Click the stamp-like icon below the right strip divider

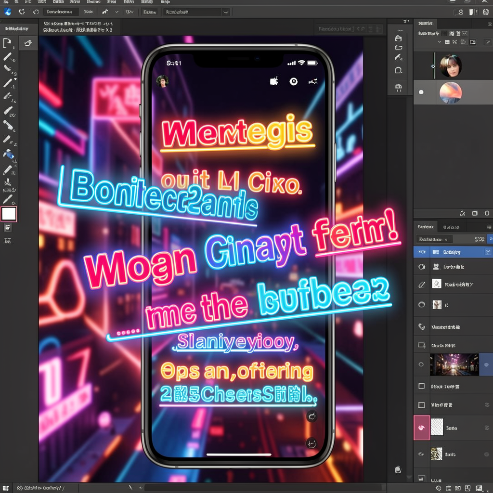pos(398,87)
